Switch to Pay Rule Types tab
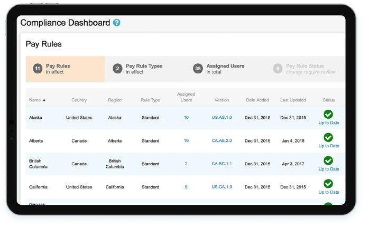The image size is (369, 227). [144, 69]
